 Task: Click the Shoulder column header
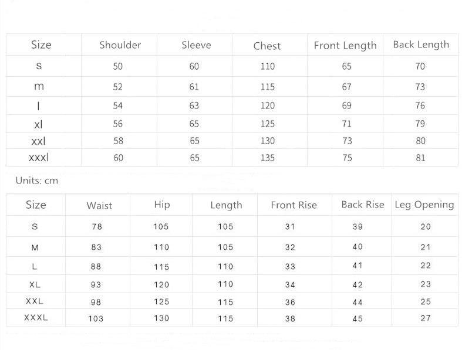[x=120, y=45]
